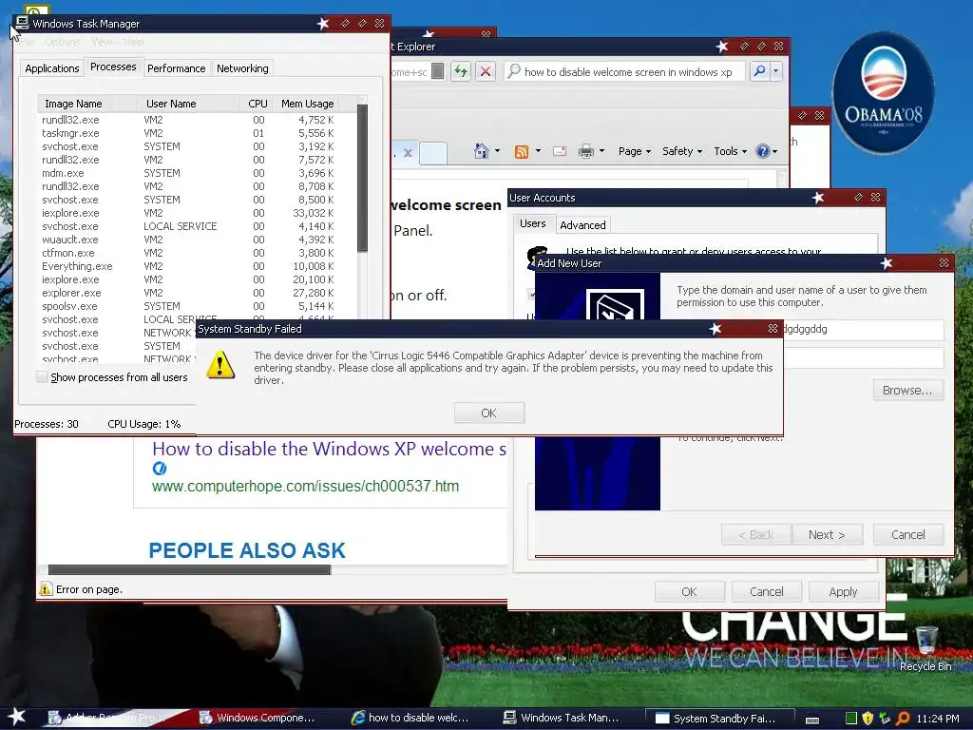Select the taskmgr.exe process row
This screenshot has width=973, height=730.
tap(188, 133)
